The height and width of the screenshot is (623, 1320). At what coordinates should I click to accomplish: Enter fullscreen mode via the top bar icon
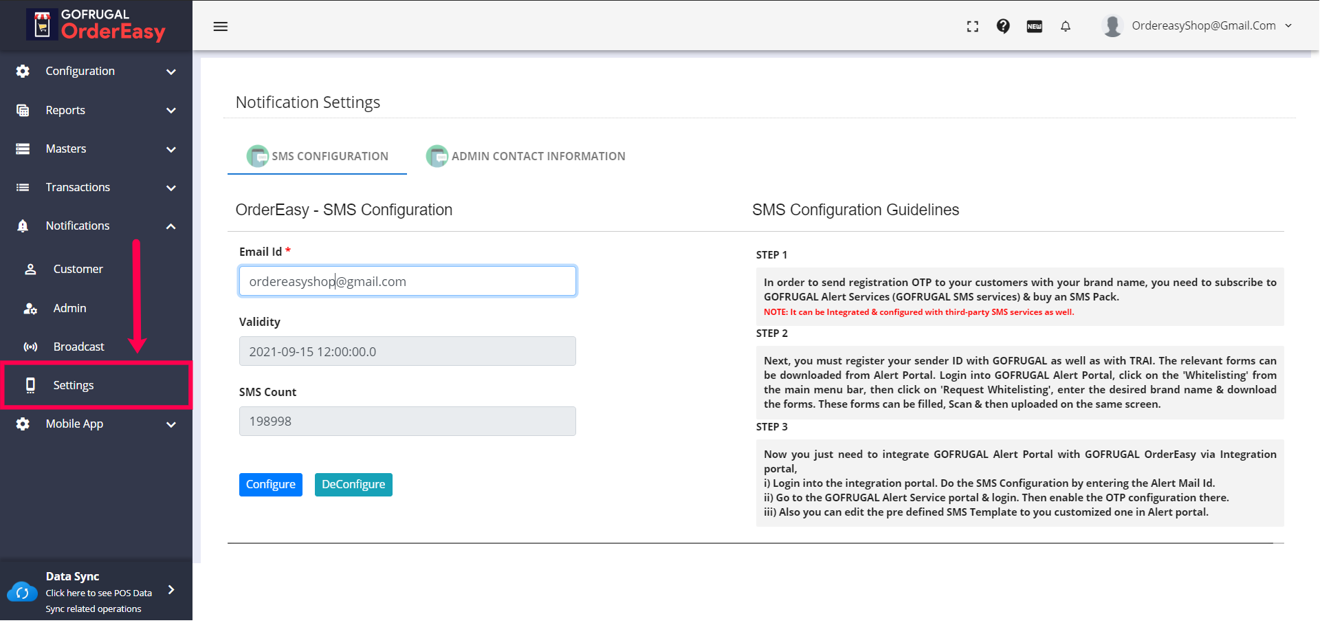[972, 26]
